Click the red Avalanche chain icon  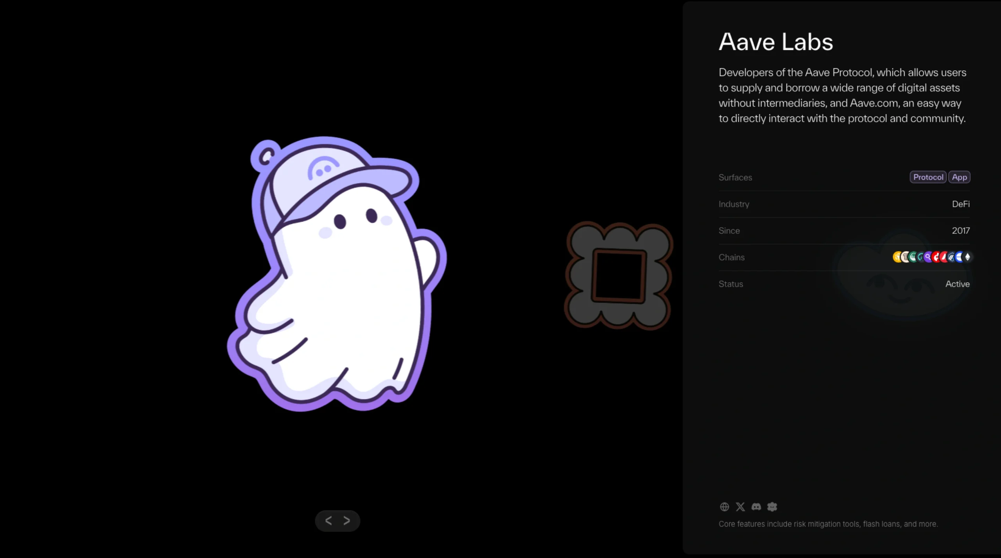pyautogui.click(x=943, y=257)
